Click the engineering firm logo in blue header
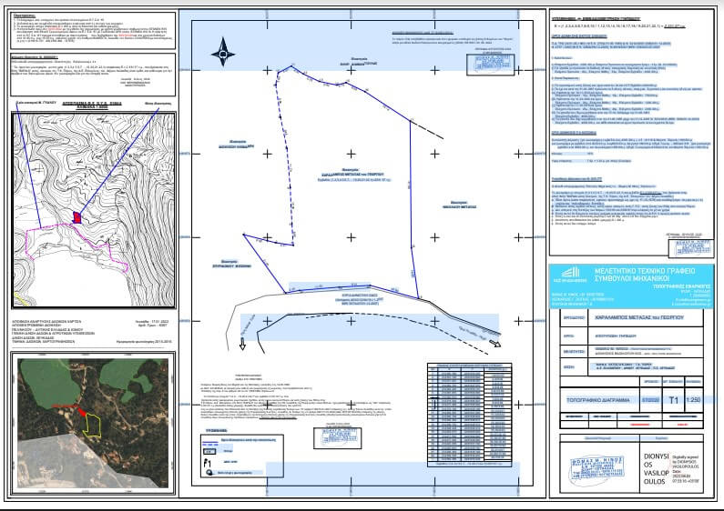 coord(570,276)
